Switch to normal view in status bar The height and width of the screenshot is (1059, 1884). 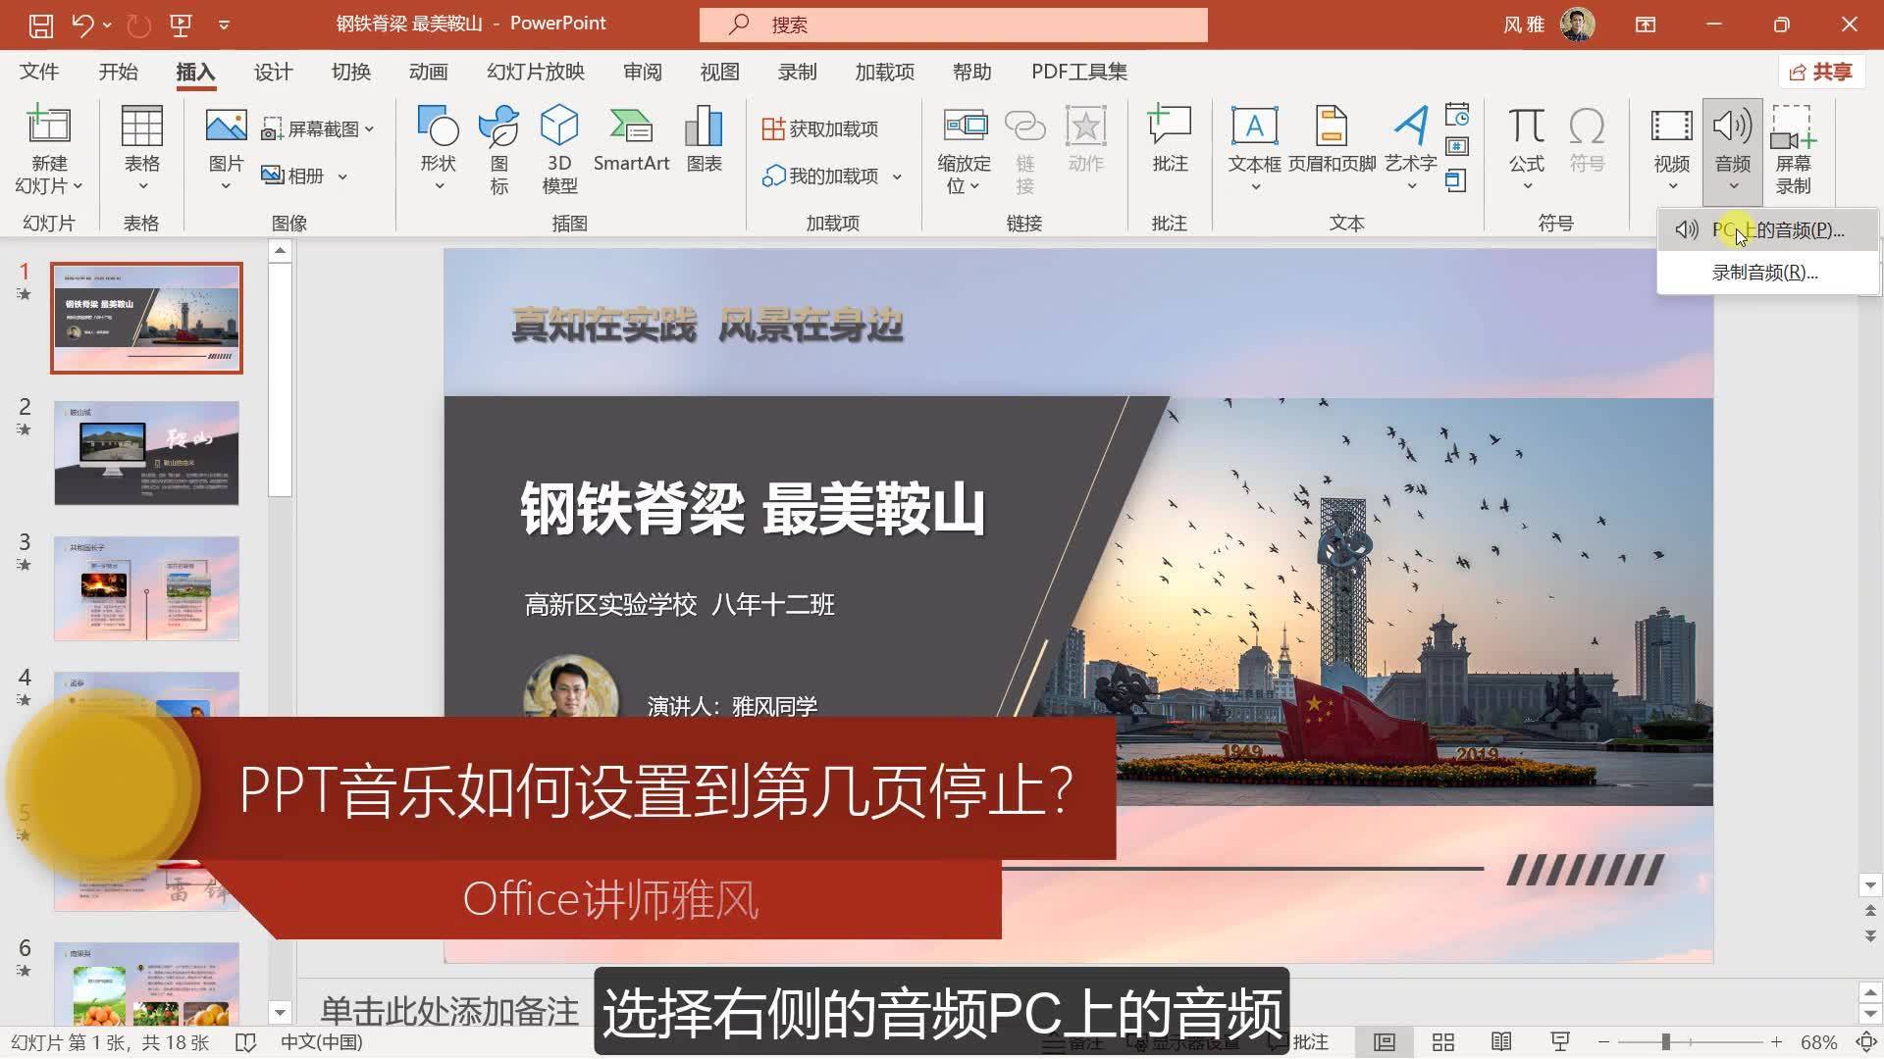(x=1385, y=1041)
